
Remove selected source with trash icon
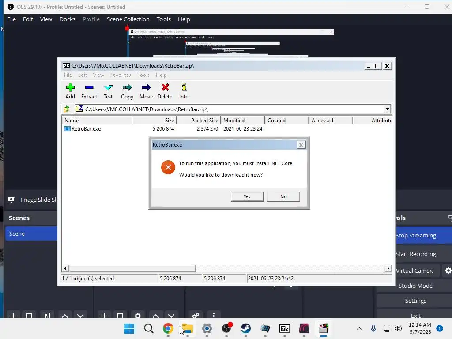pyautogui.click(x=120, y=315)
